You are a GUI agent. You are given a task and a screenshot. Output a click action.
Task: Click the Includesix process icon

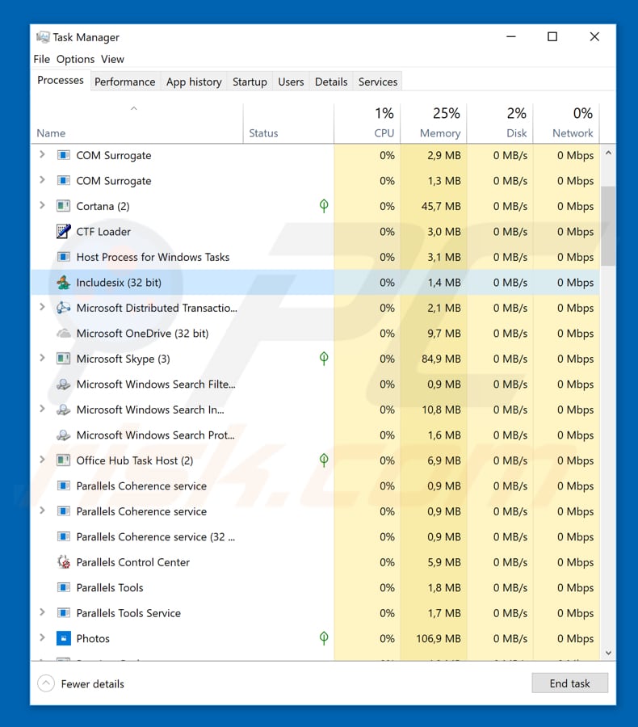point(64,283)
